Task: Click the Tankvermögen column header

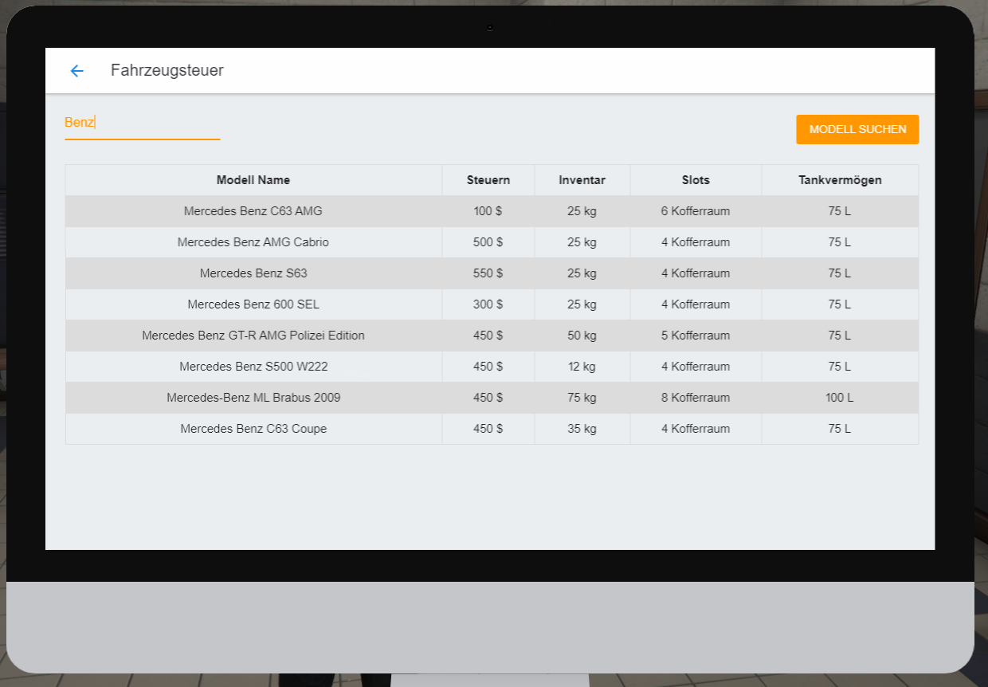Action: click(x=840, y=180)
